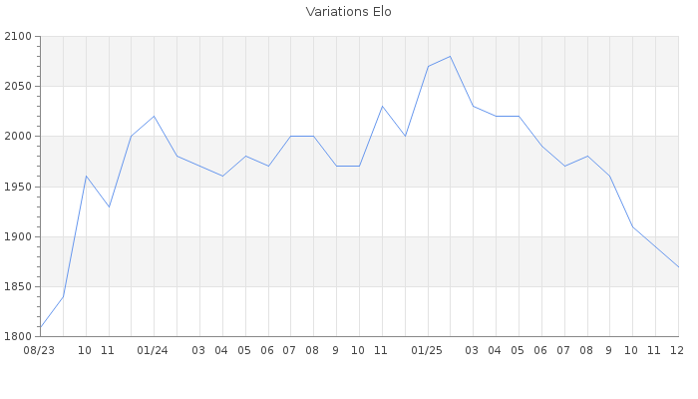Select the 01/25 x-axis date label
Screen dimensions: 698x399
click(427, 350)
